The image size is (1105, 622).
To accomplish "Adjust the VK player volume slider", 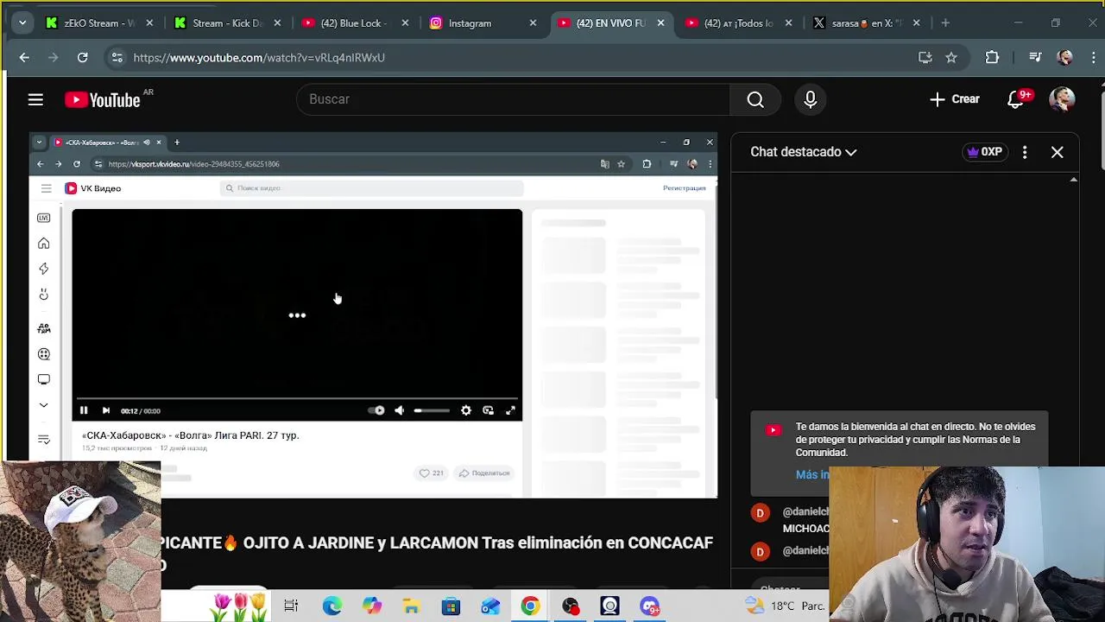I will coord(431,411).
